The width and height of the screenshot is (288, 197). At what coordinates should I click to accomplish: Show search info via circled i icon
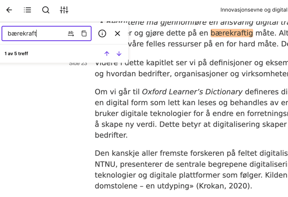pyautogui.click(x=102, y=33)
